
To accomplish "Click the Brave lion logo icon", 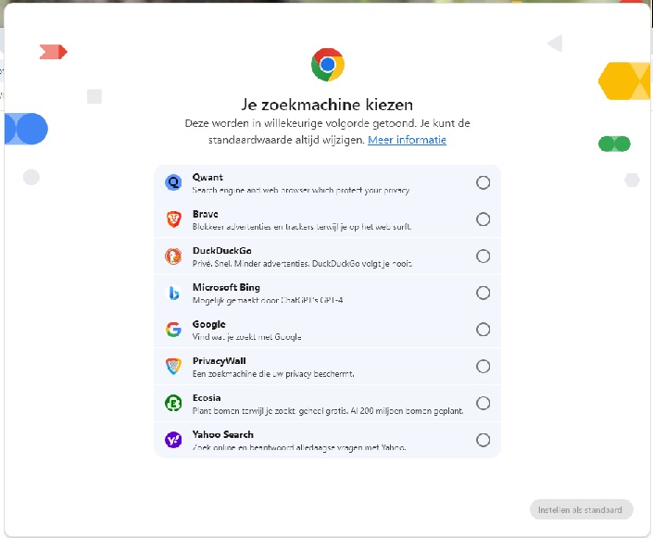I will point(173,219).
